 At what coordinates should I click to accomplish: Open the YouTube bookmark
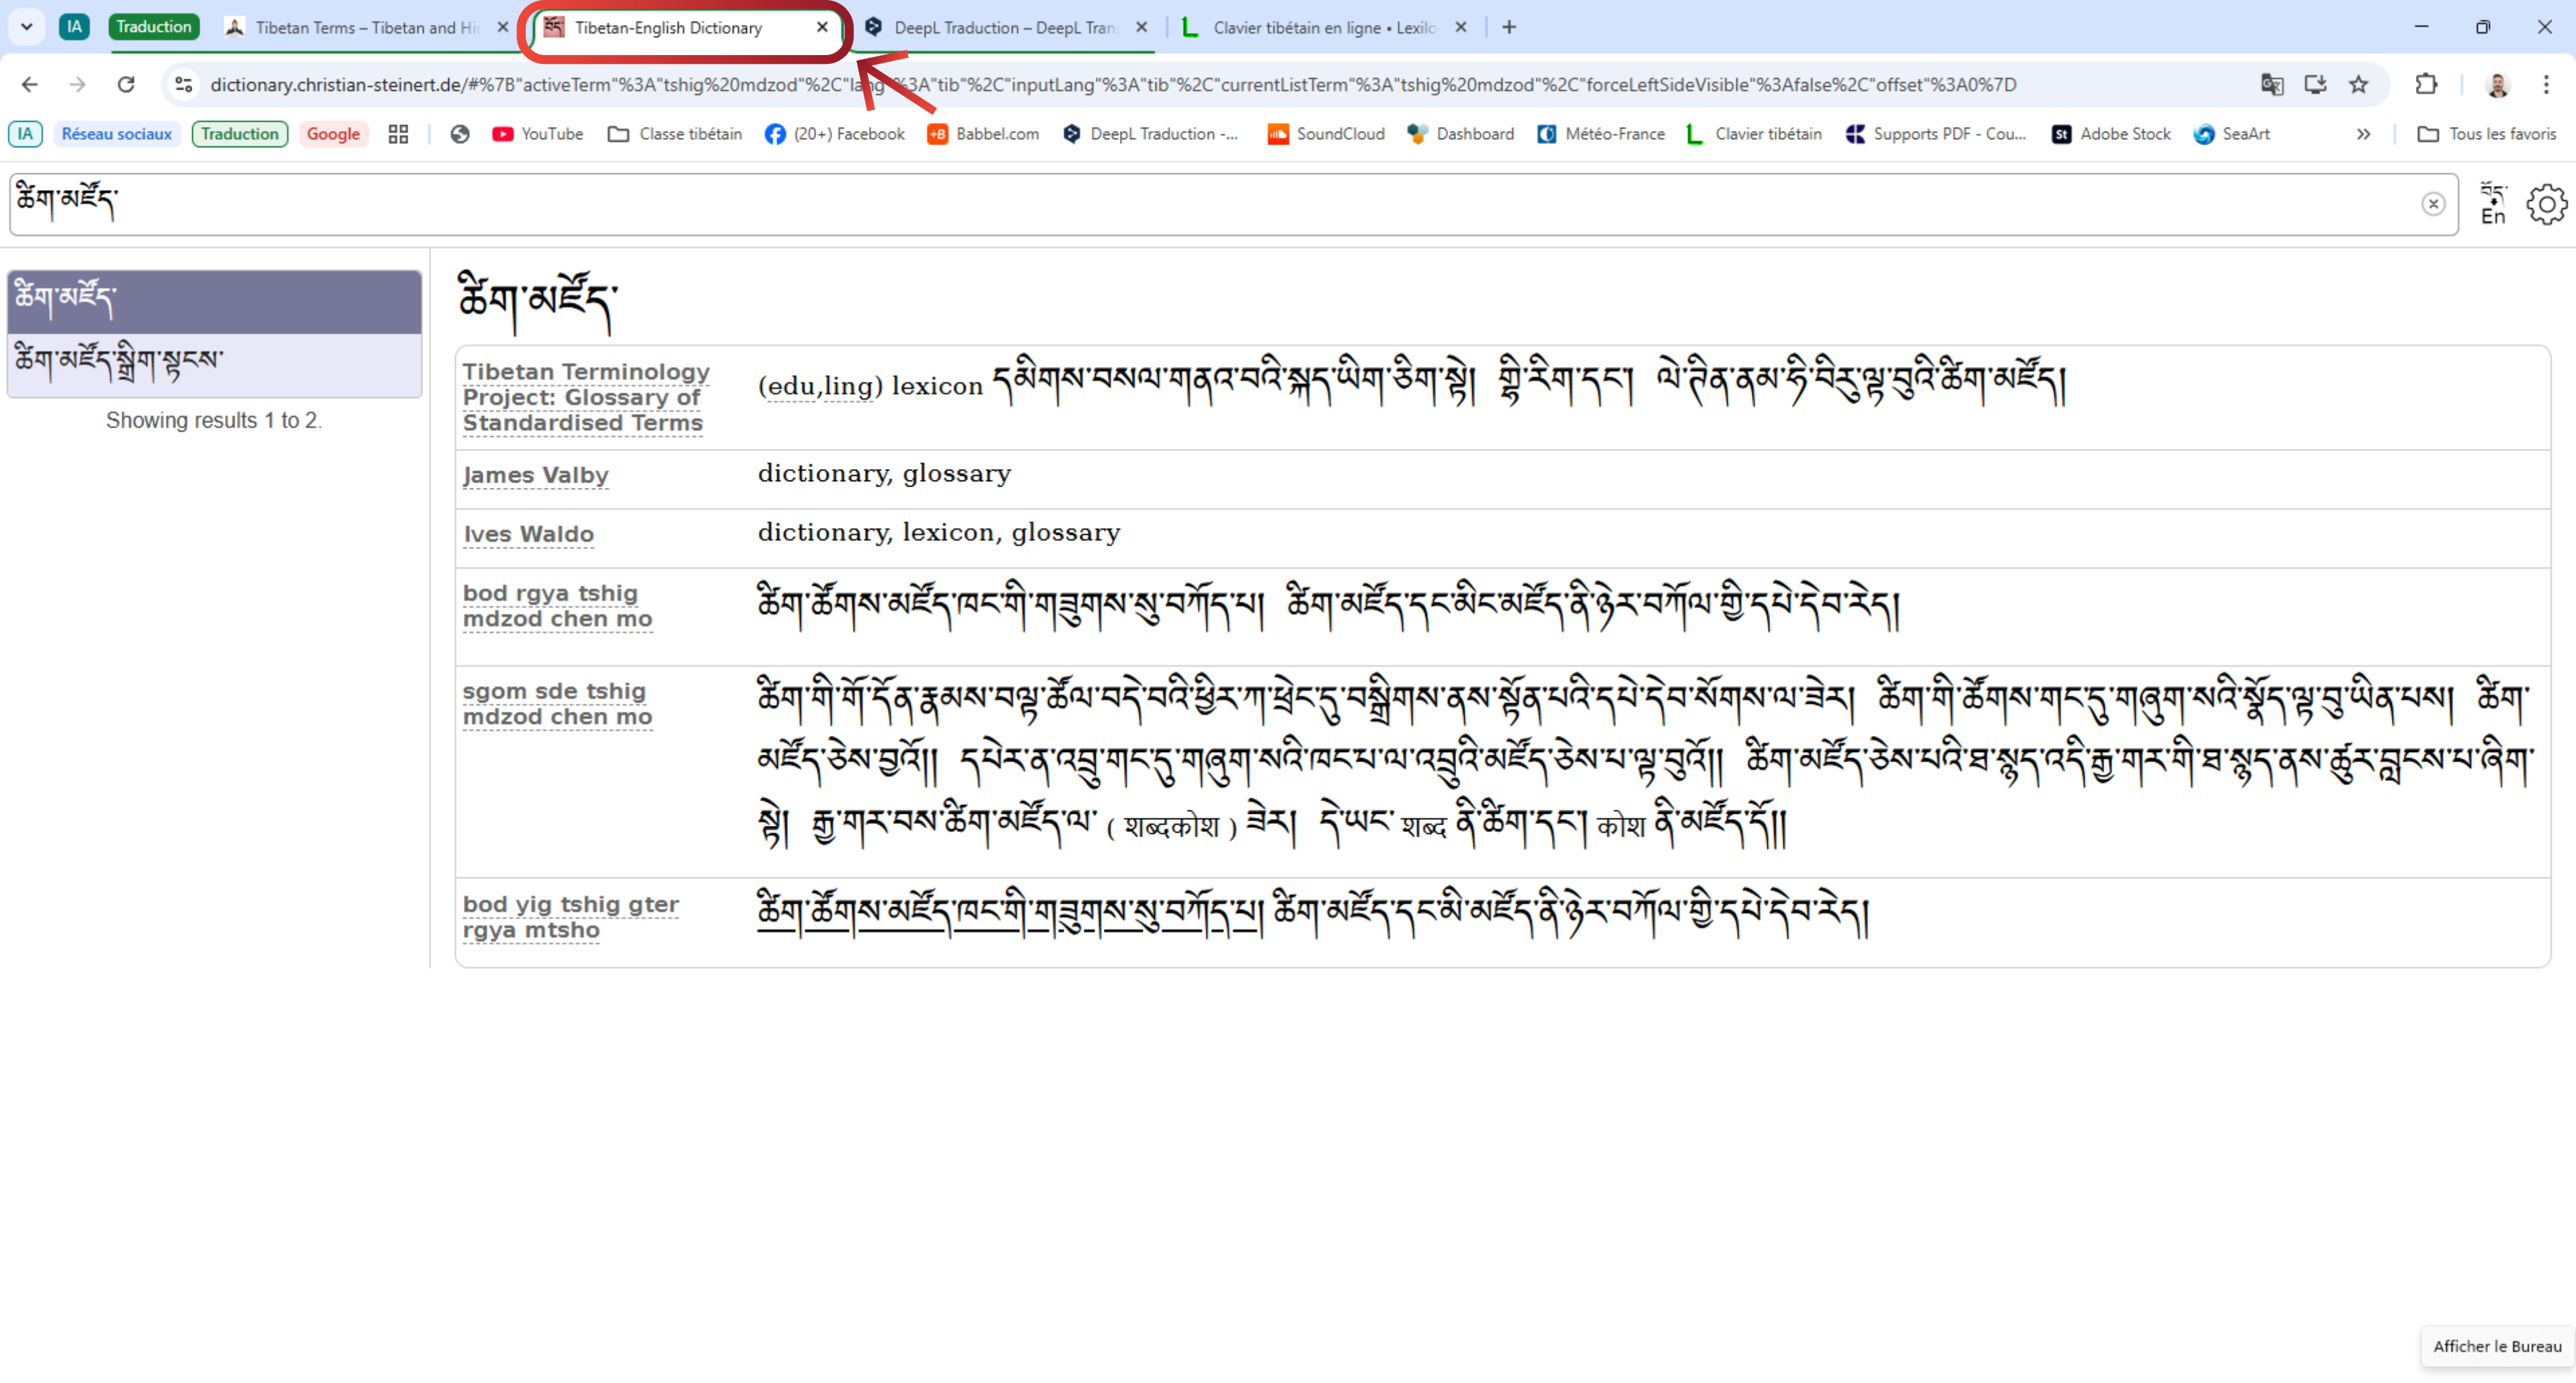pos(538,133)
